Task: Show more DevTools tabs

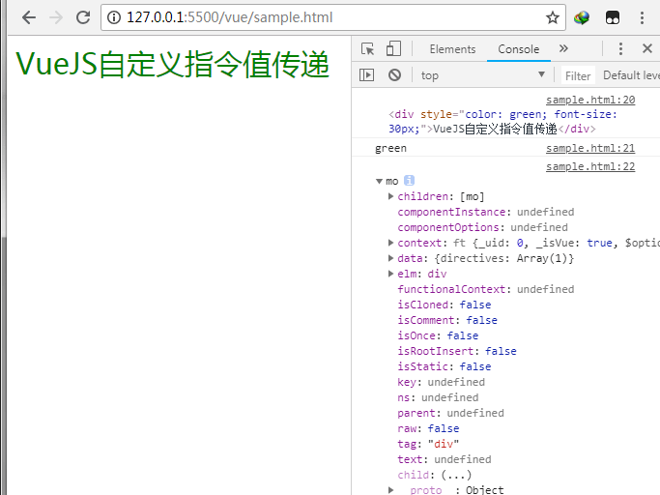Action: coord(563,49)
